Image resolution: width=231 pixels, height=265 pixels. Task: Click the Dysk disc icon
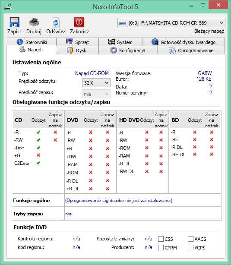[x=70, y=50]
